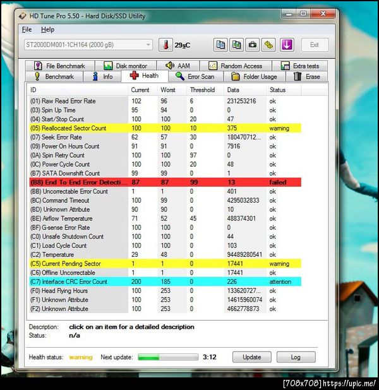Select the (F2) Unknown Attribute row
This screenshot has width=379, height=390.
coord(165,309)
